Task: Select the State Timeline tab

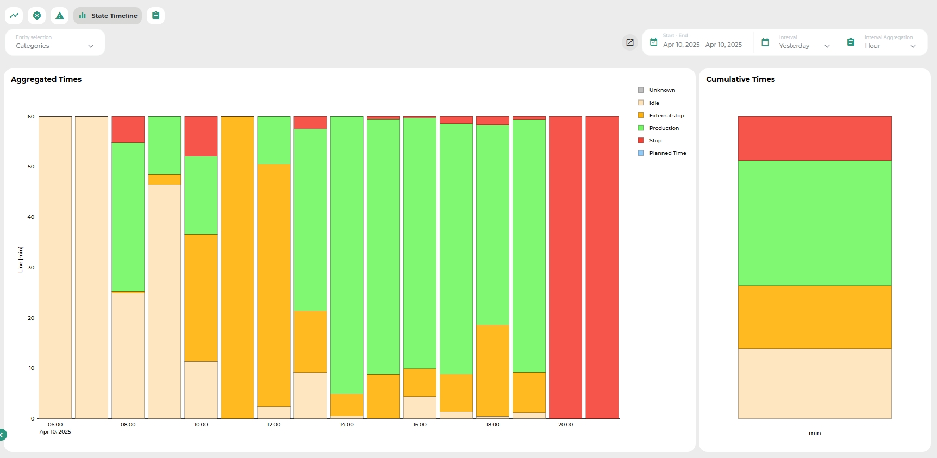Action: 108,16
